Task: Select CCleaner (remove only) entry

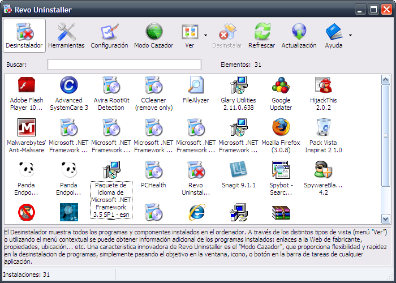Action: (x=153, y=93)
